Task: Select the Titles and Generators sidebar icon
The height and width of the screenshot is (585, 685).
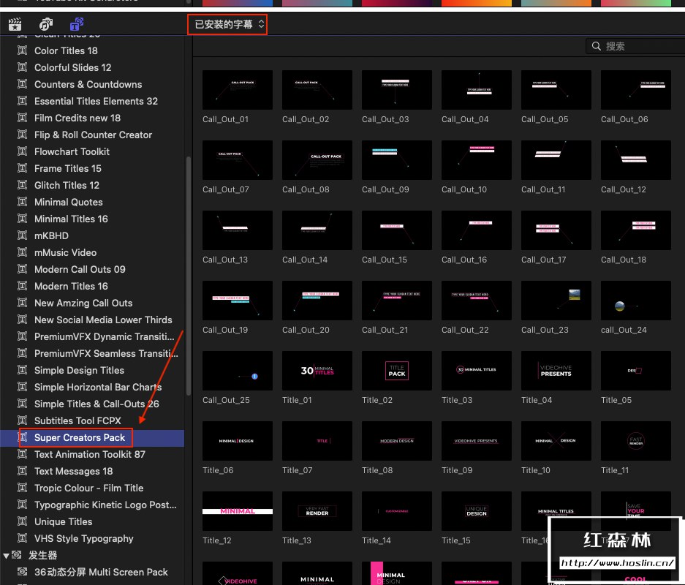Action: click(77, 24)
